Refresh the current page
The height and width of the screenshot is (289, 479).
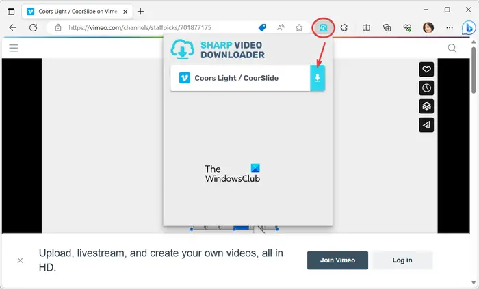pyautogui.click(x=33, y=28)
